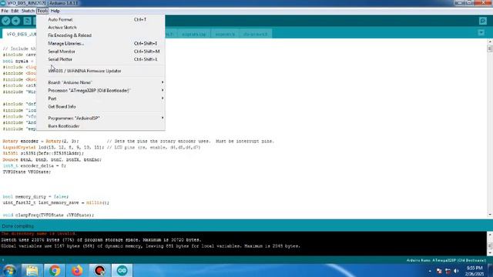Open the File menu

[5, 11]
